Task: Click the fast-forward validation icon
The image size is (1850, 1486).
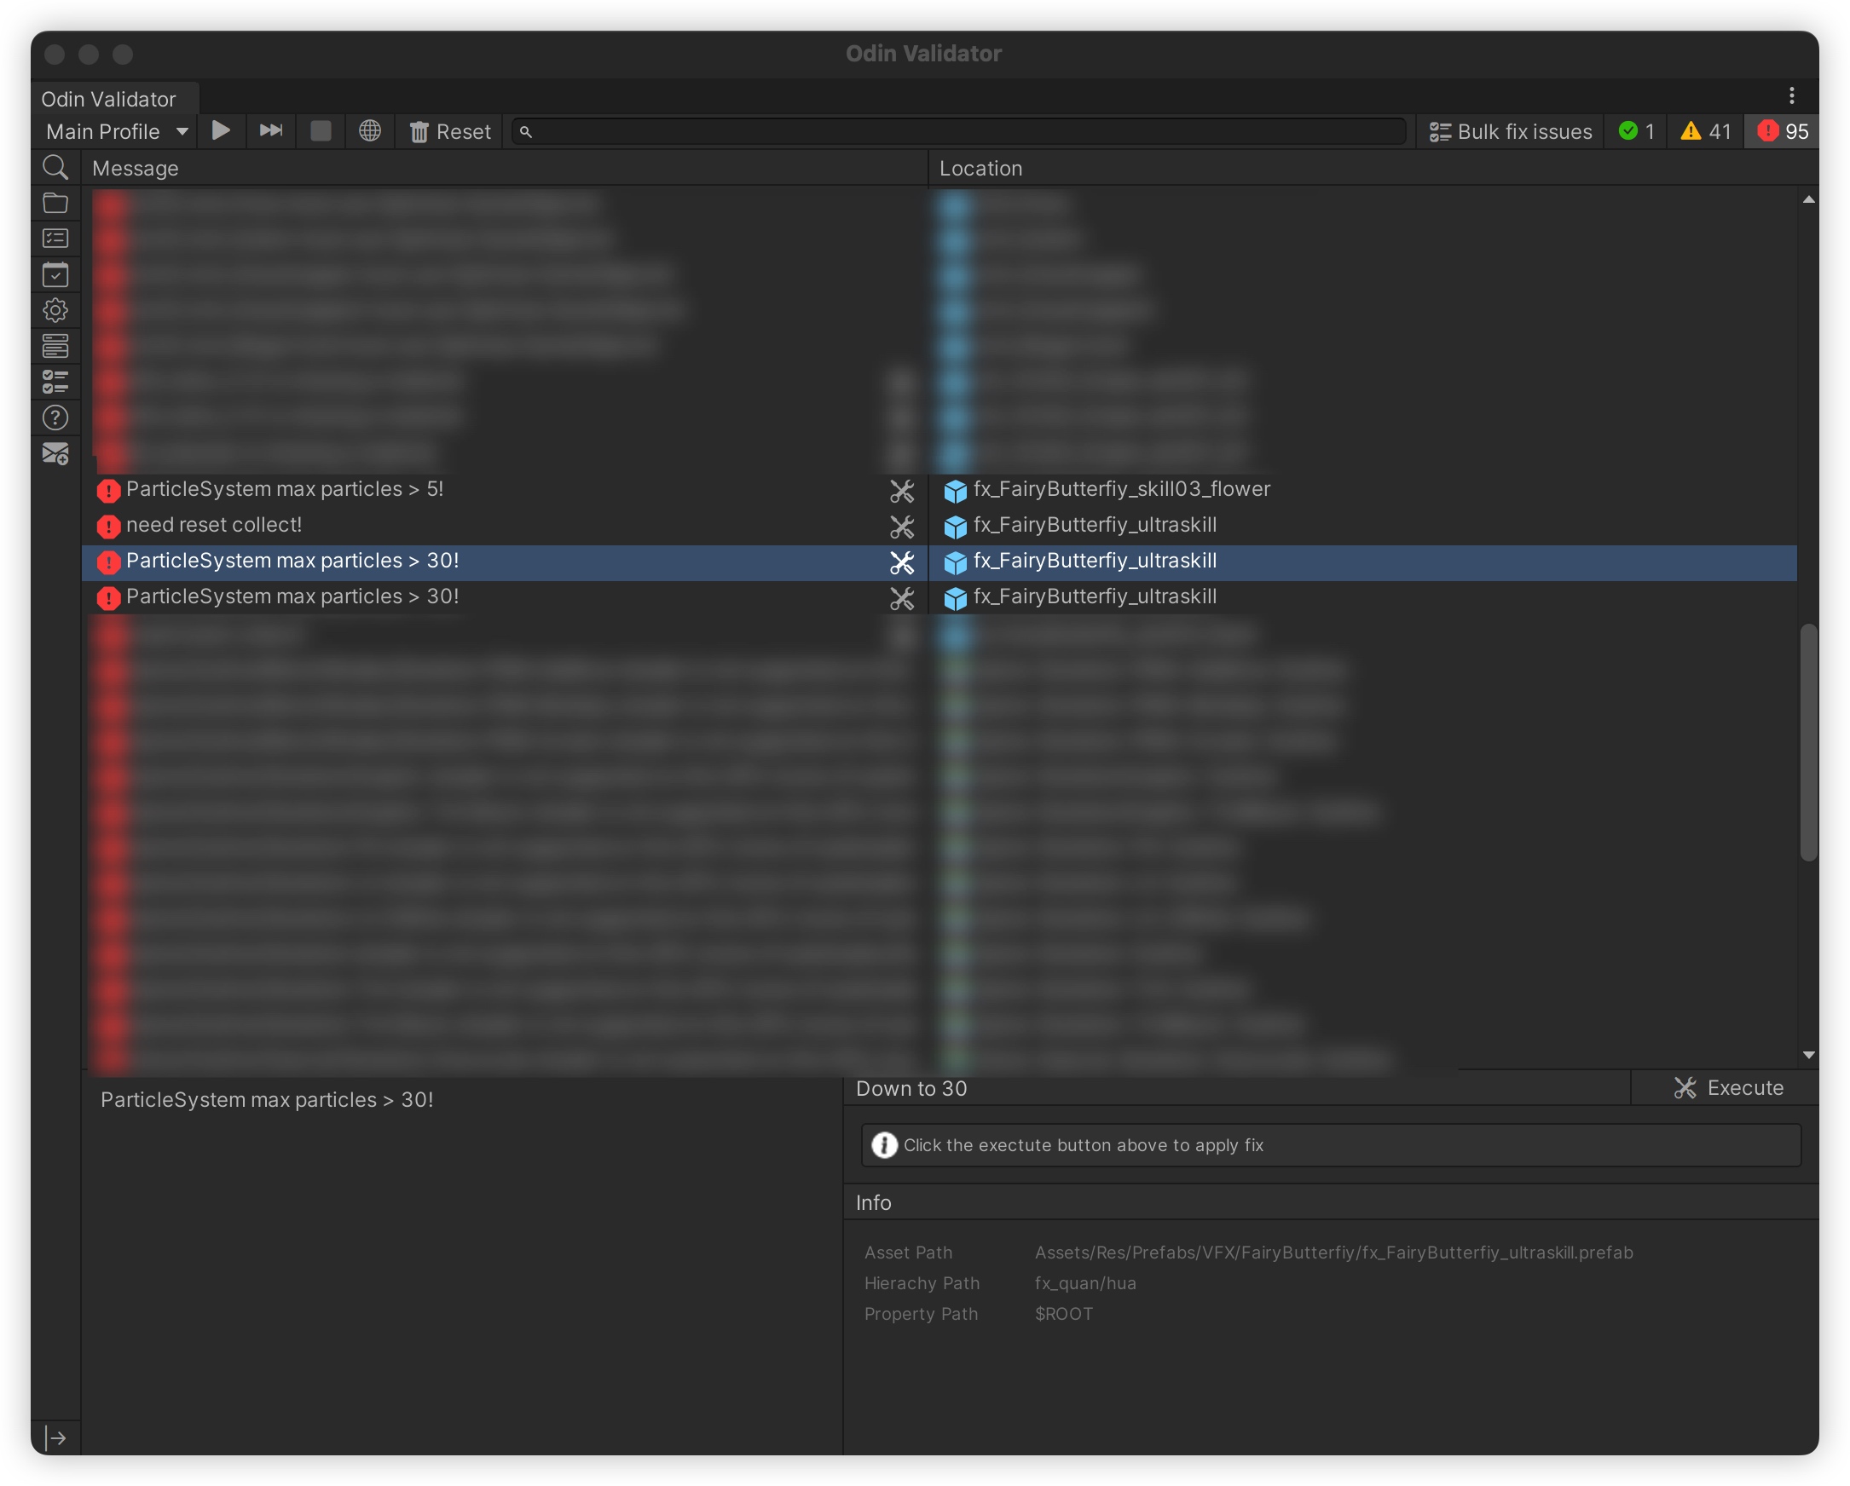Action: pos(270,131)
